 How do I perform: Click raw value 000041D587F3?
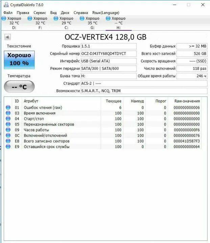[187, 141]
